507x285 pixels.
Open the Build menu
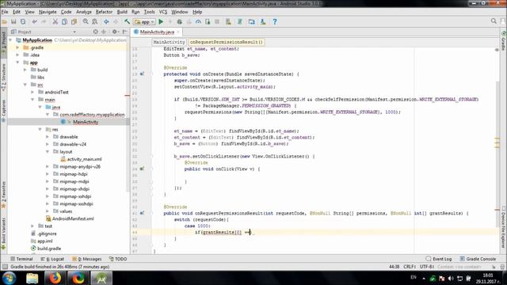[x=122, y=12]
